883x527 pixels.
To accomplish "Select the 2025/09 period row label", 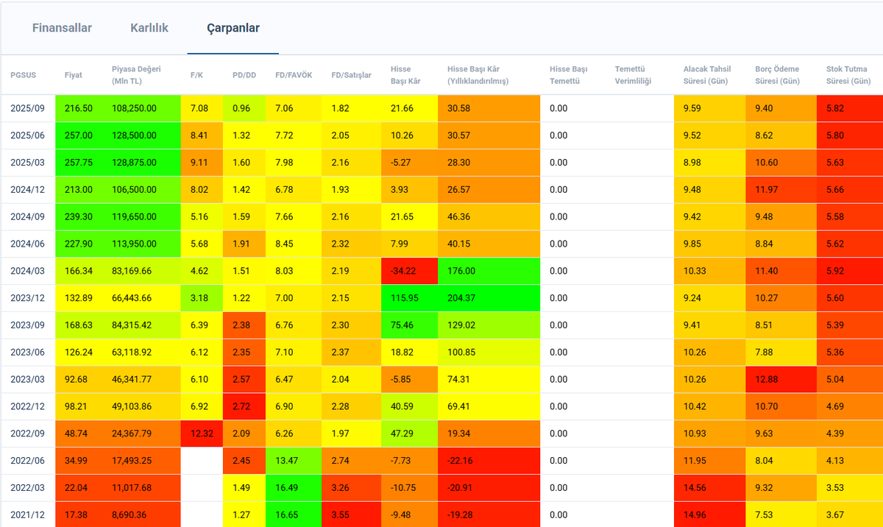I will [x=27, y=108].
